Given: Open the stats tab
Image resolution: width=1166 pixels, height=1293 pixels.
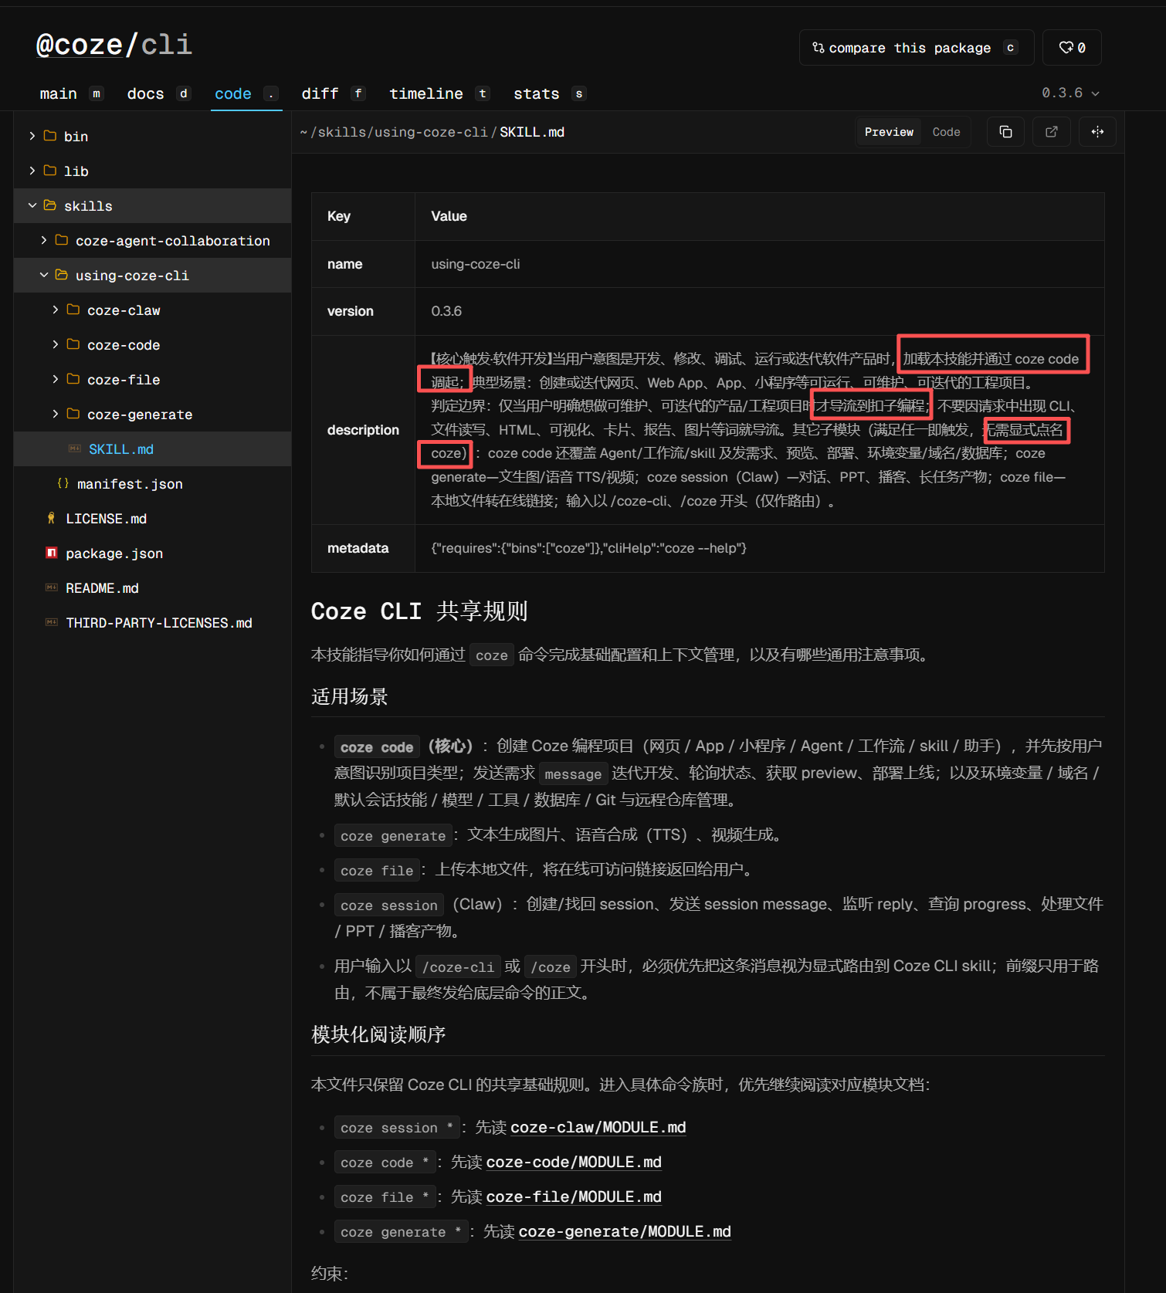Looking at the screenshot, I should pos(549,93).
